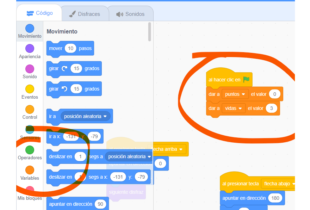Switch to the Código tab
This screenshot has height=210, width=310.
[39, 13]
